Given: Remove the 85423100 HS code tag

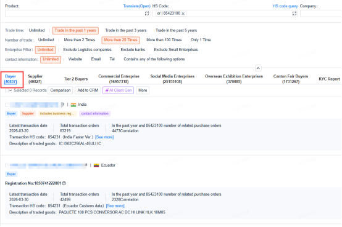Looking at the screenshot, I should point(183,14).
